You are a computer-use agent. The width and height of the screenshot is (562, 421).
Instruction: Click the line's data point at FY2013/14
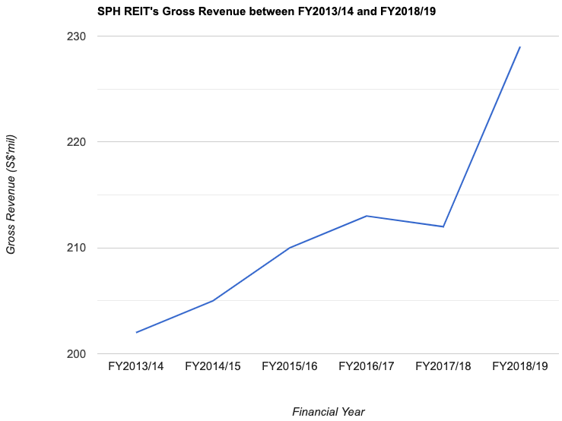coord(136,333)
